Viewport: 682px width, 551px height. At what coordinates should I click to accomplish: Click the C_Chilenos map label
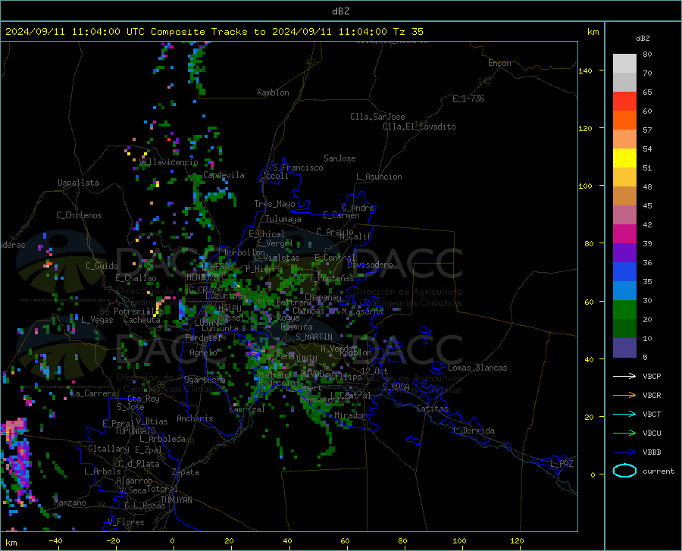[x=79, y=215]
